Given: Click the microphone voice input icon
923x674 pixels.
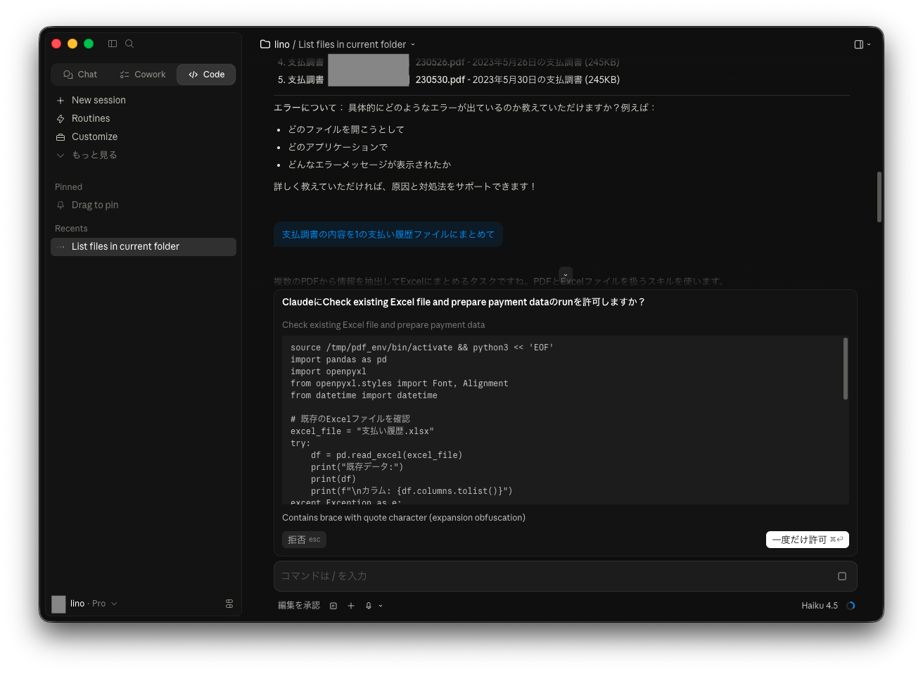Looking at the screenshot, I should pyautogui.click(x=369, y=606).
